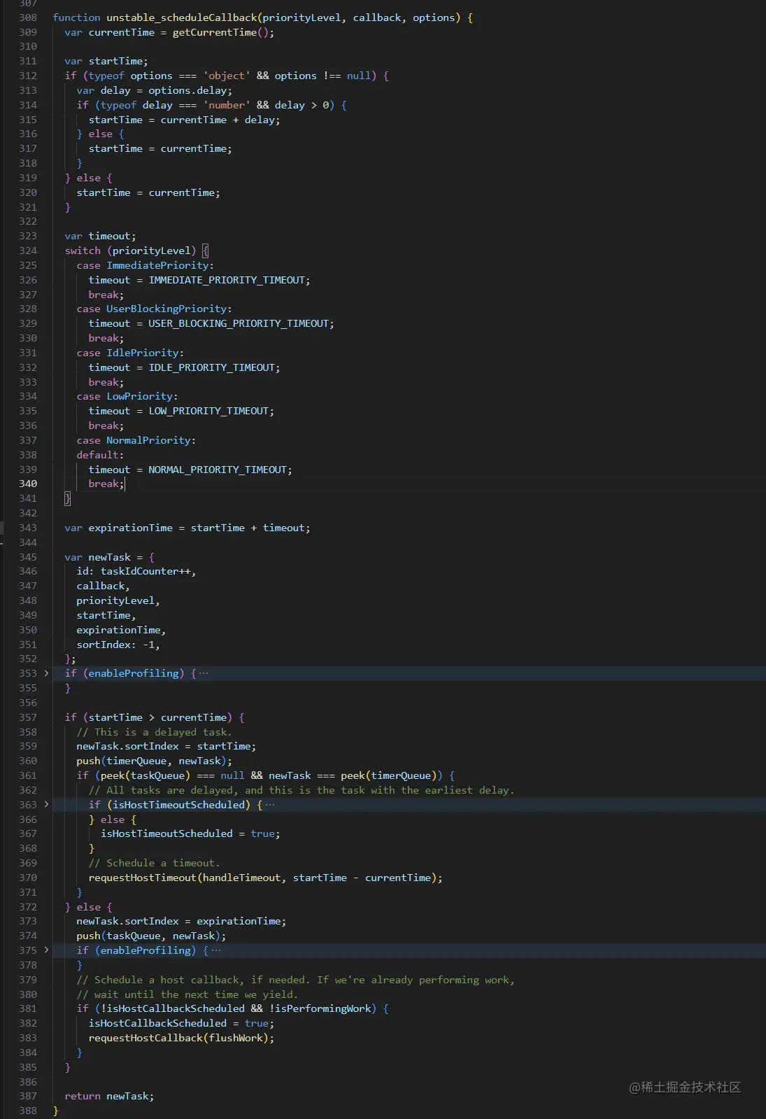Click enableProfiling on line 375
Screen dimensions: 766x1119
146,950
